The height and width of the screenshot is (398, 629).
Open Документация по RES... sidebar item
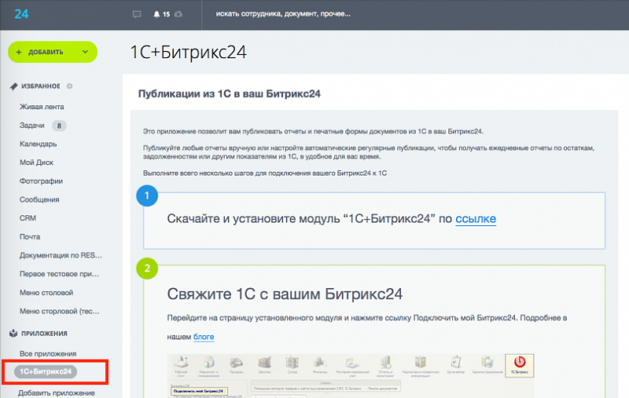[x=61, y=255]
